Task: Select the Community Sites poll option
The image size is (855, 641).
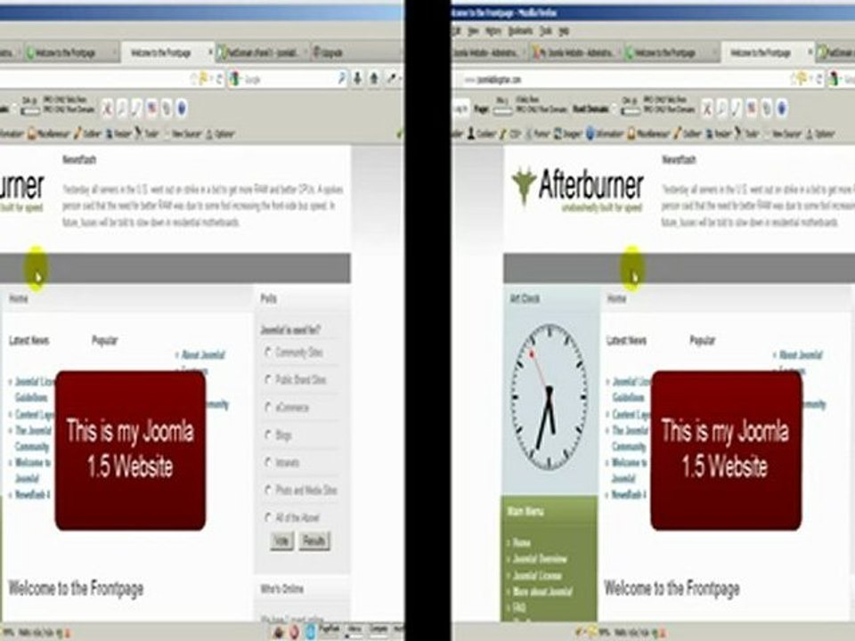Action: (x=268, y=353)
